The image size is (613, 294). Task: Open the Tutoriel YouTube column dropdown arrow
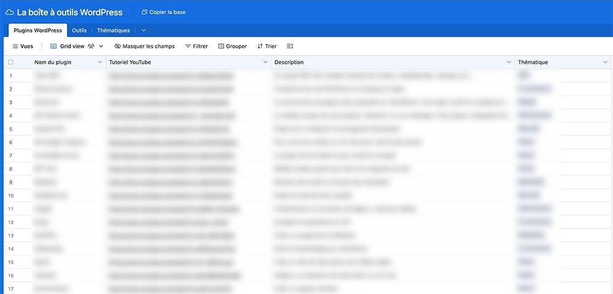click(265, 62)
